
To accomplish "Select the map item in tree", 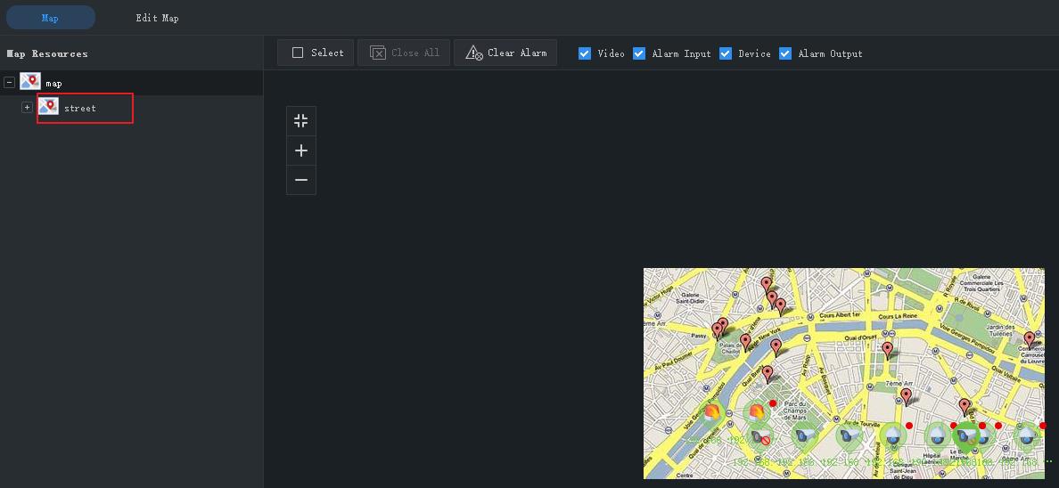I will (x=132, y=82).
